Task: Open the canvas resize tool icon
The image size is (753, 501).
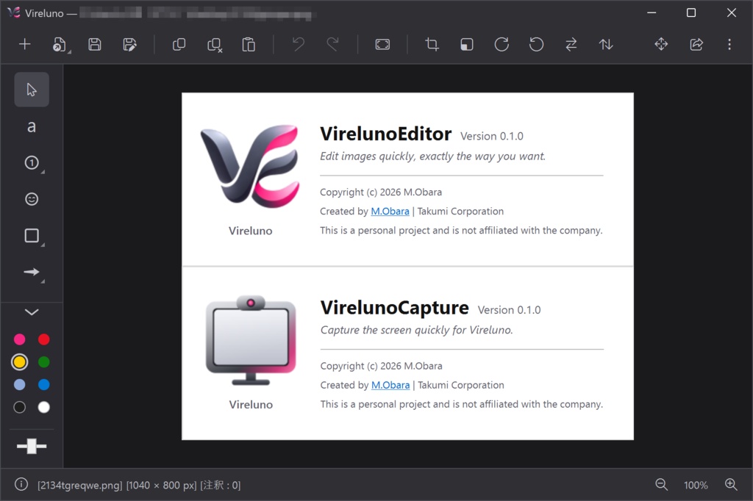Action: click(467, 45)
